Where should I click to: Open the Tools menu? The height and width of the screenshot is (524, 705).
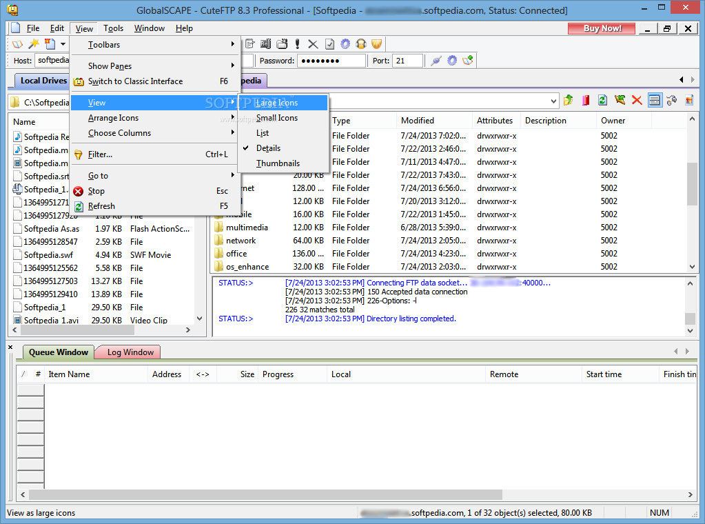(x=113, y=28)
